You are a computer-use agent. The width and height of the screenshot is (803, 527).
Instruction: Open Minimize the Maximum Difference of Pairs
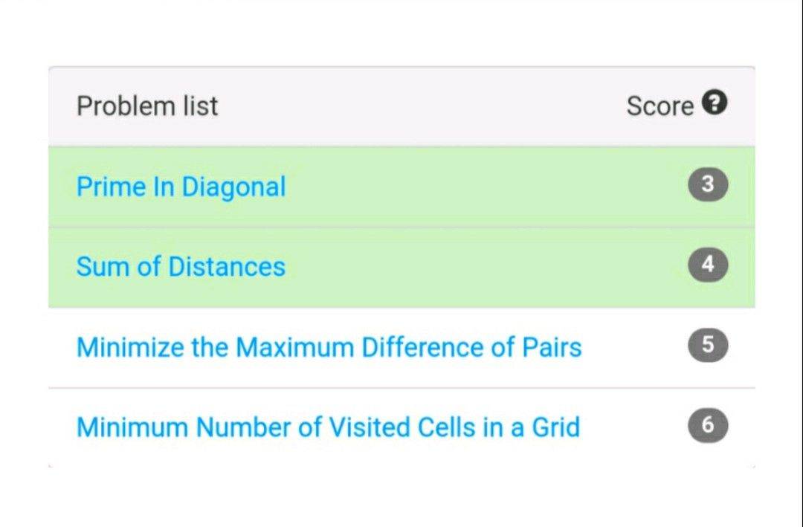click(x=329, y=347)
